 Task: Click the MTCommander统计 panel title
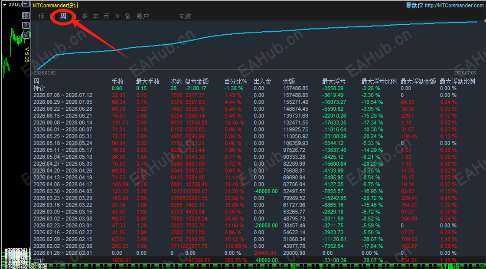click(56, 5)
